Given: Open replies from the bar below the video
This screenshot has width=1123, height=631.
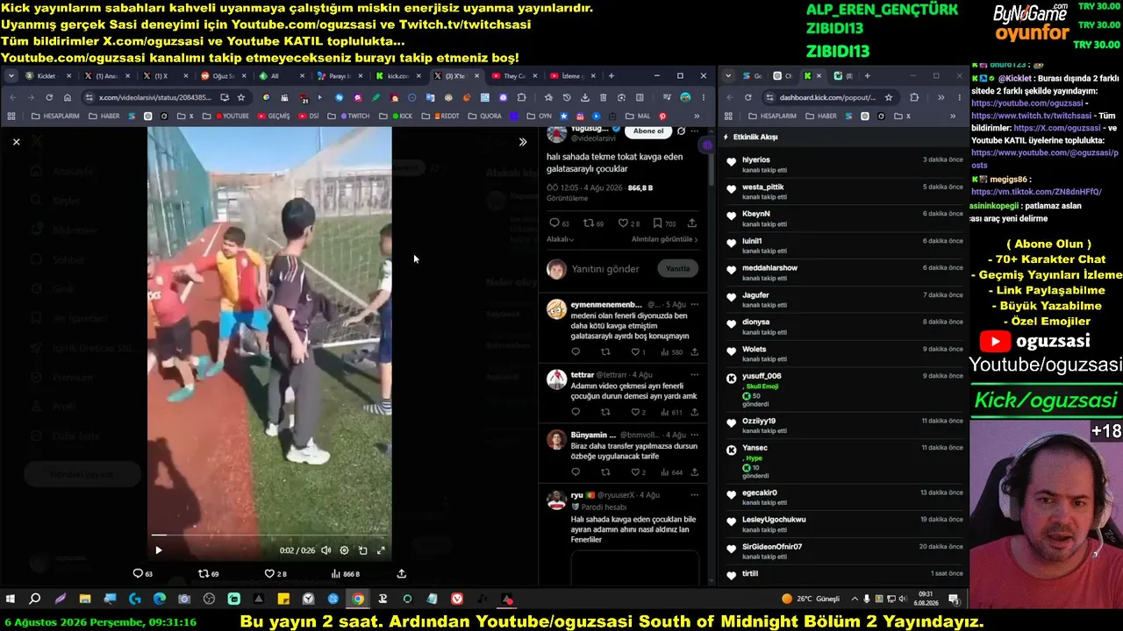Looking at the screenshot, I should pyautogui.click(x=142, y=574).
